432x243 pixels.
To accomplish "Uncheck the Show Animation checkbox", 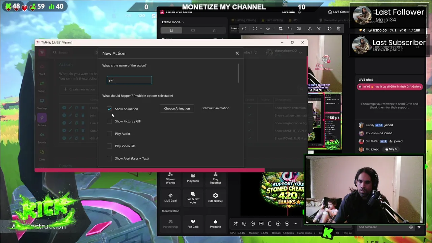I will pos(109,109).
